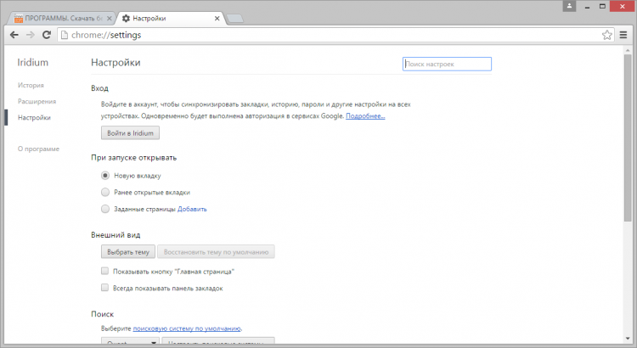Choose Ранее открытые вкладки radio option
The image size is (637, 348).
pyautogui.click(x=105, y=192)
